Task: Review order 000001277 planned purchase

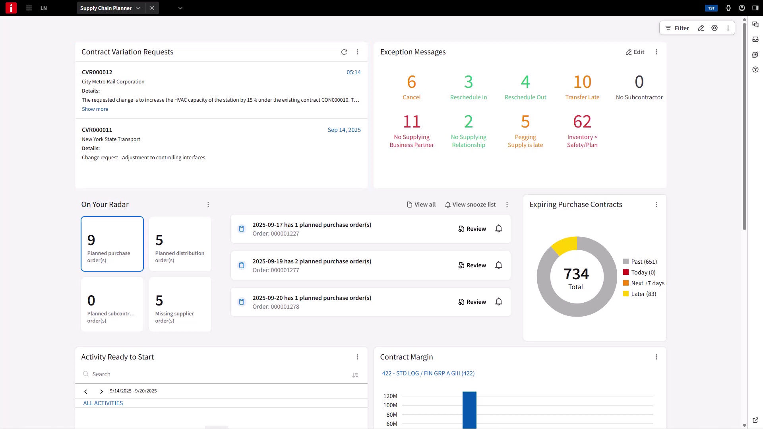Action: click(x=472, y=265)
